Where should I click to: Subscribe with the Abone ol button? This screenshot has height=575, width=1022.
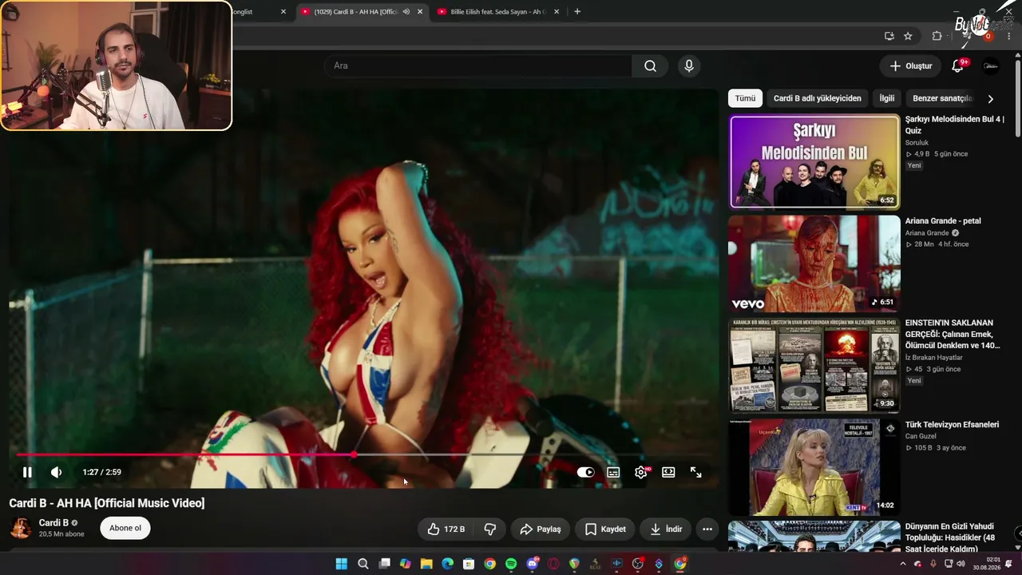(125, 528)
